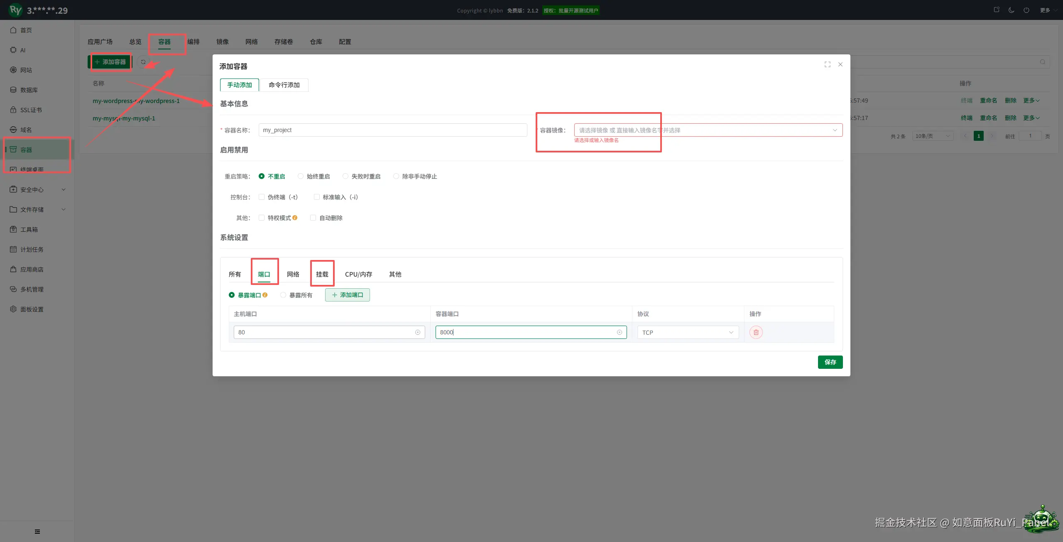Open the 域名 domain sidebar icon
The image size is (1063, 542).
tap(13, 130)
